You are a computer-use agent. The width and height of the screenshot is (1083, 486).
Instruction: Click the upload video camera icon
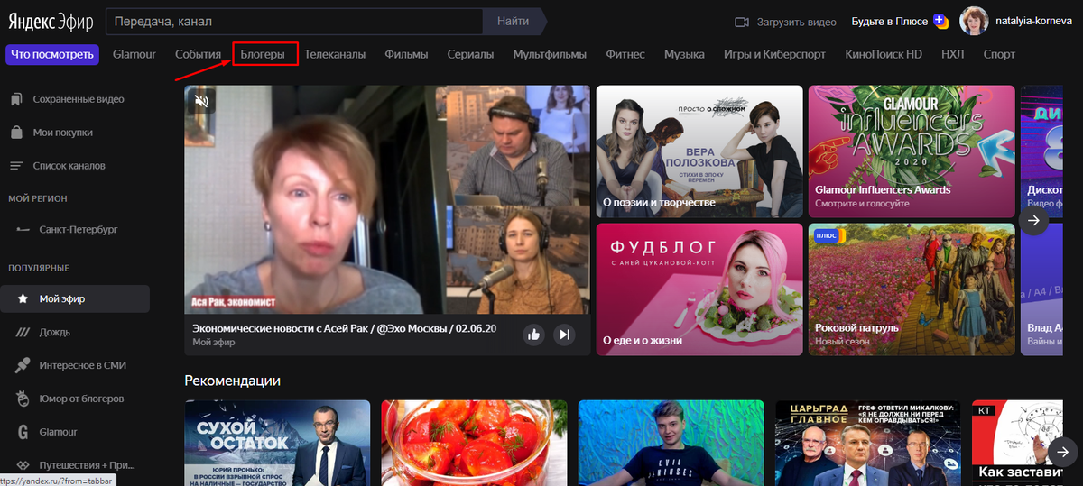[743, 22]
